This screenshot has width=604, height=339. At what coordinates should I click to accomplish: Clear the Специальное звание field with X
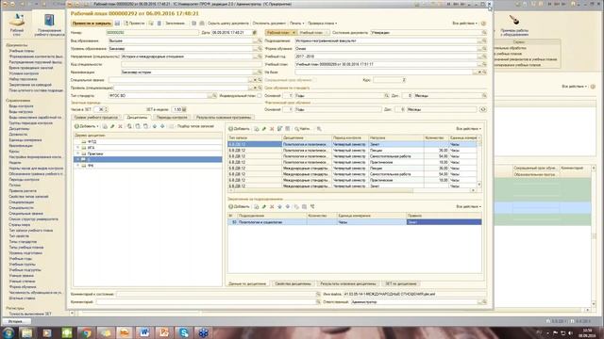click(255, 80)
